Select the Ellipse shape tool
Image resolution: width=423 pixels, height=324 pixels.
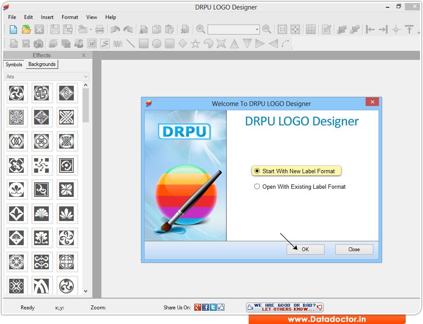156,44
